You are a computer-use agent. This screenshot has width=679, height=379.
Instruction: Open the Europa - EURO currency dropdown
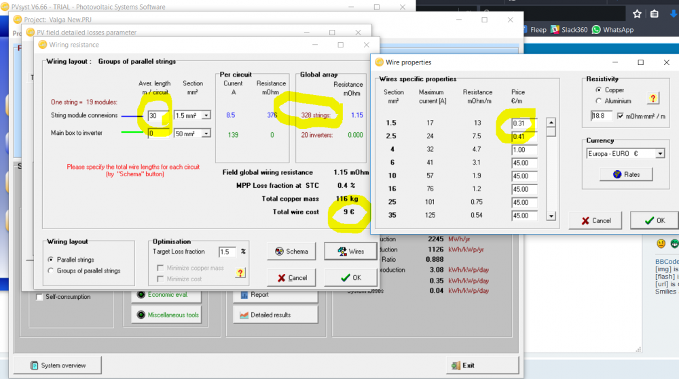click(x=659, y=154)
